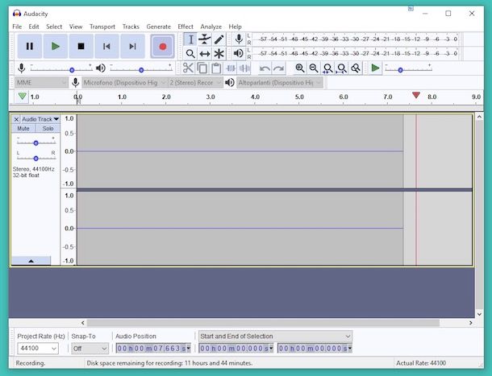This screenshot has width=492, height=376.
Task: Click the track gain slider knob
Action: 35,143
